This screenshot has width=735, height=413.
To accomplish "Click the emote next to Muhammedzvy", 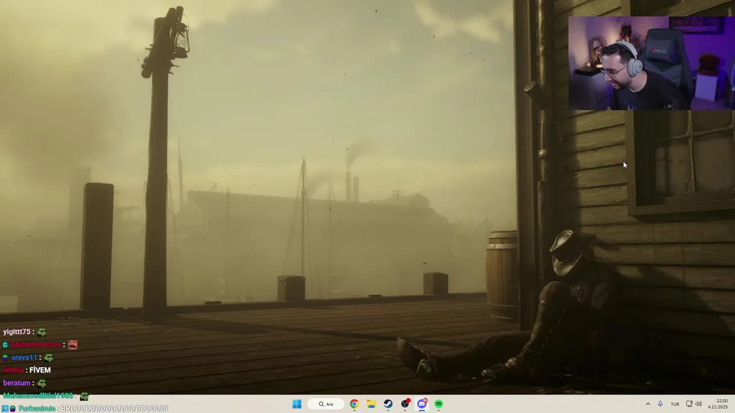I will (x=72, y=345).
